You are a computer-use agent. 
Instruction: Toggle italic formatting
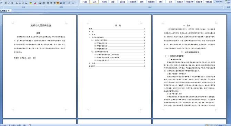9,3
